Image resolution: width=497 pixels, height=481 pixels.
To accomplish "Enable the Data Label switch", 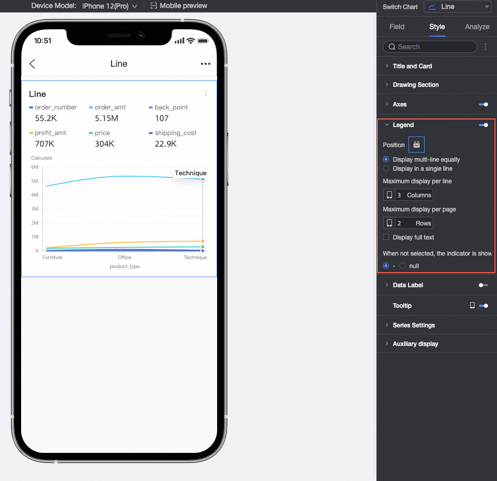I will point(483,285).
